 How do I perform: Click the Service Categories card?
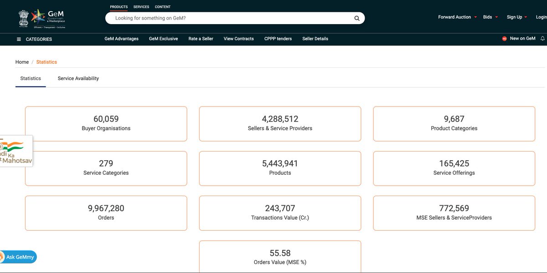click(x=106, y=168)
